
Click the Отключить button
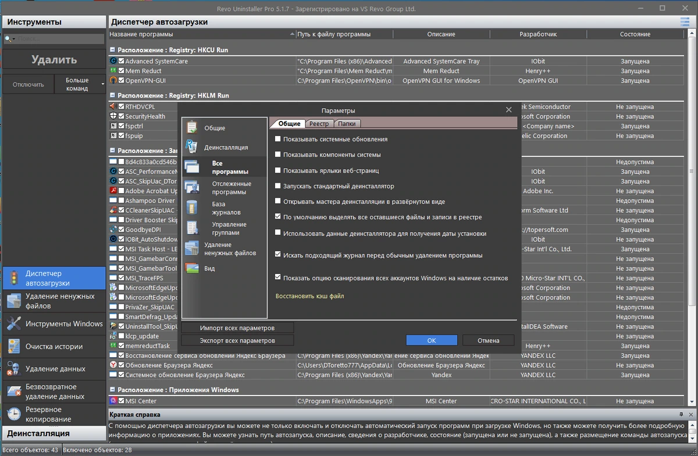coord(29,84)
